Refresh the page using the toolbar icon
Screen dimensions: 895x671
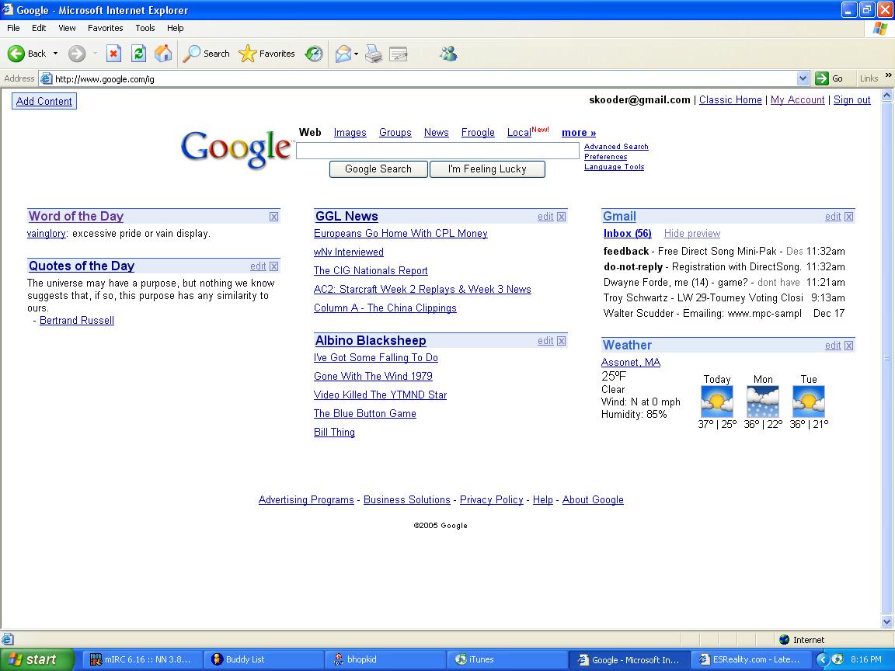pyautogui.click(x=138, y=54)
